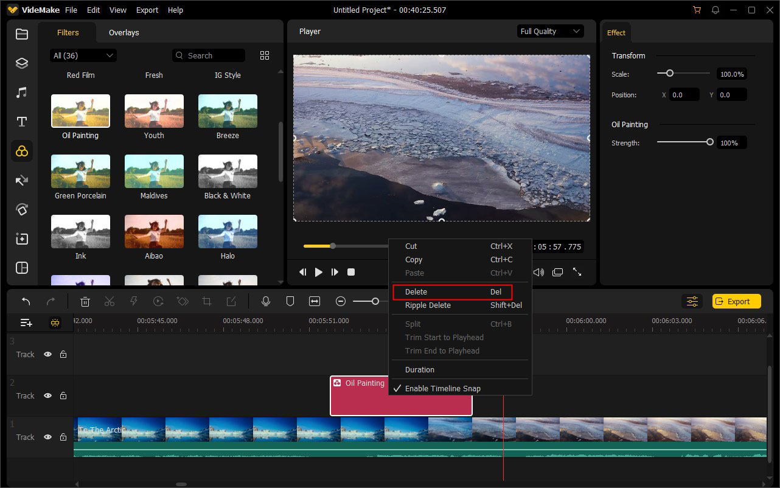Open the add track dropdown button
The image size is (780, 488).
point(26,322)
